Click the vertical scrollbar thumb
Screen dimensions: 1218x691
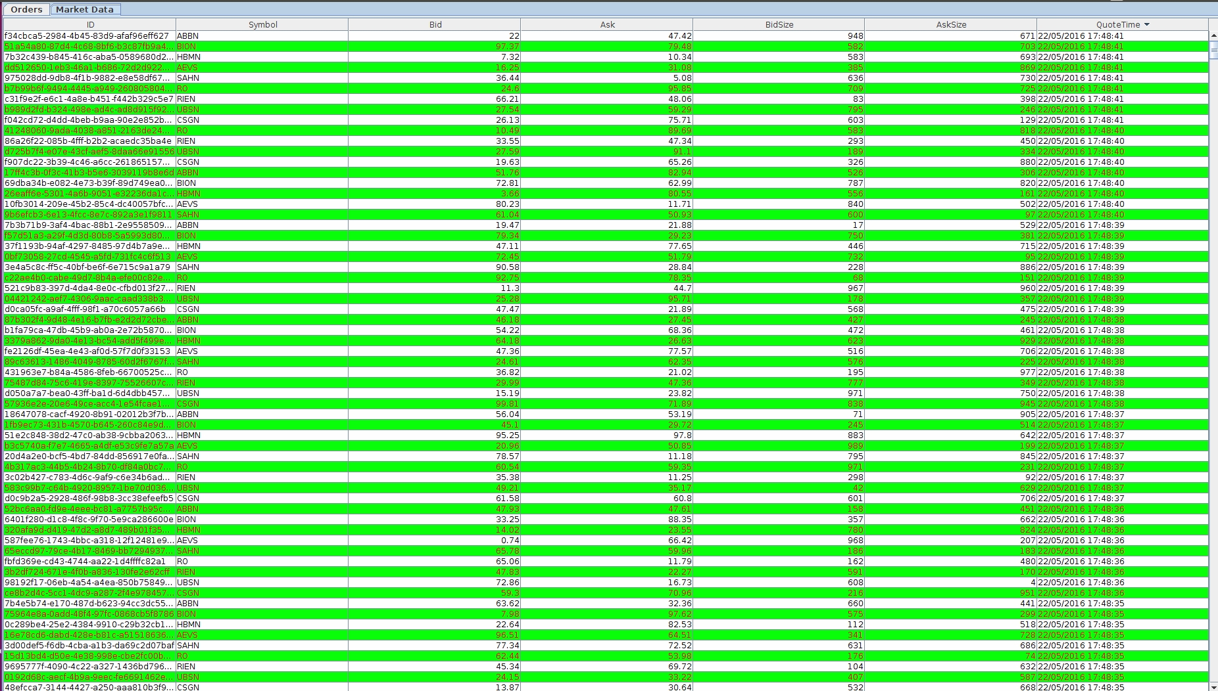click(x=1213, y=50)
